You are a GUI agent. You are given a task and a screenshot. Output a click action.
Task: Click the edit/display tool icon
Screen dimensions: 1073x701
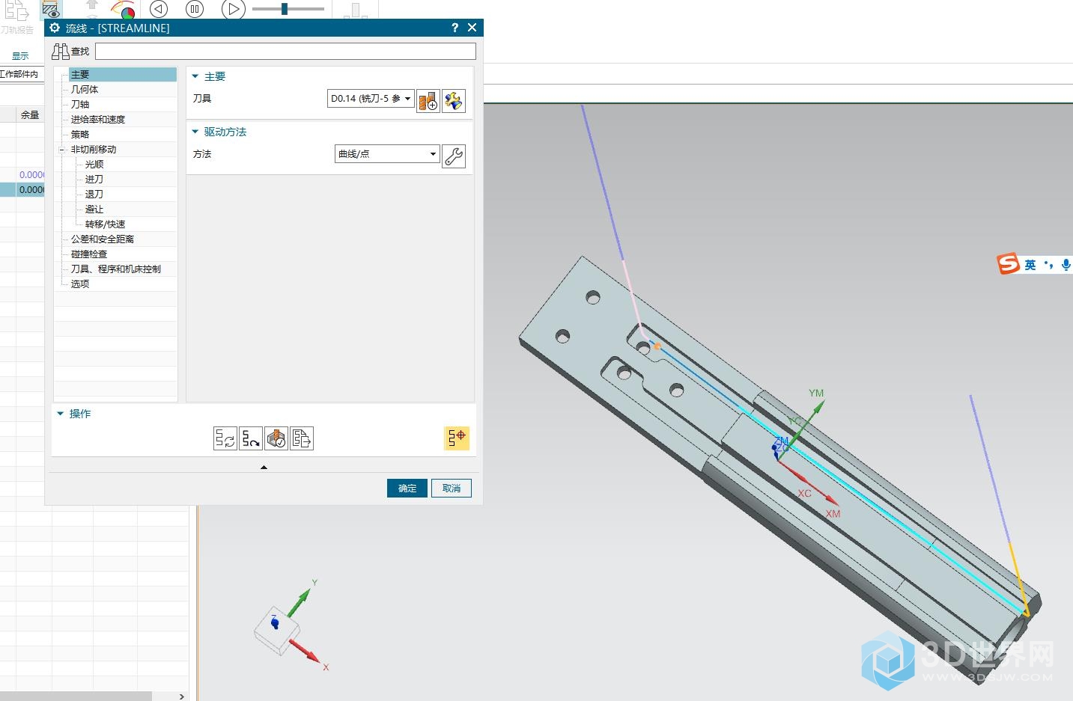454,101
